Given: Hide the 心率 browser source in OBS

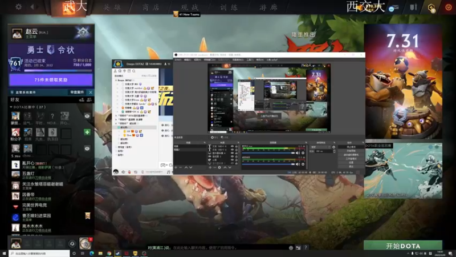Looking at the screenshot, I should pos(232,160).
